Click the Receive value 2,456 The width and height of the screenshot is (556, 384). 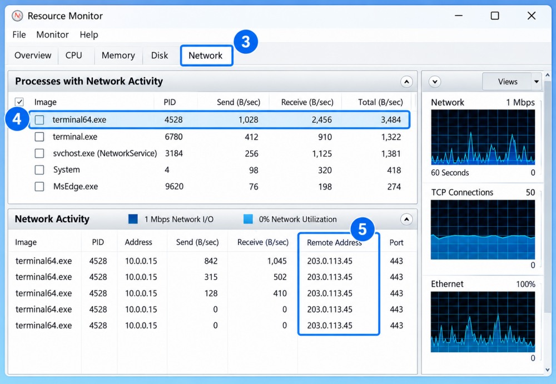point(322,120)
